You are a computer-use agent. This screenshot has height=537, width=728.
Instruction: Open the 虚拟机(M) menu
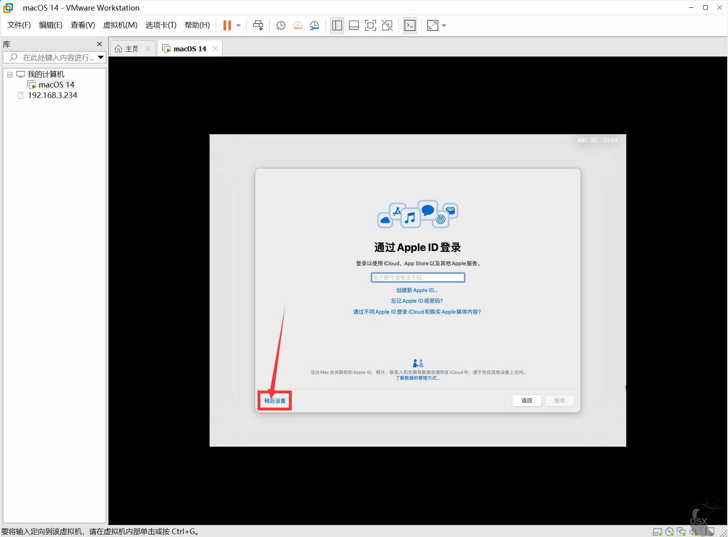(x=120, y=25)
